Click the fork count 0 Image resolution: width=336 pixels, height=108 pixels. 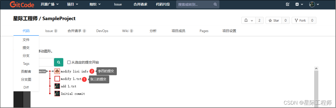point(312,20)
